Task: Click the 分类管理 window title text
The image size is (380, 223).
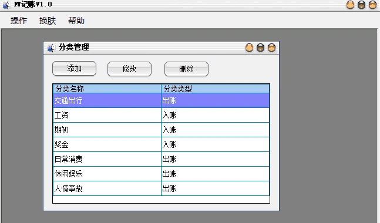Action: (73, 47)
